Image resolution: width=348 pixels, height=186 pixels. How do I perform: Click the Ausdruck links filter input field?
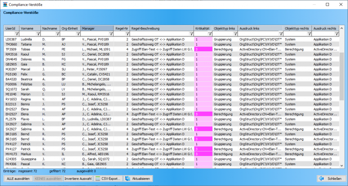[x=258, y=34]
